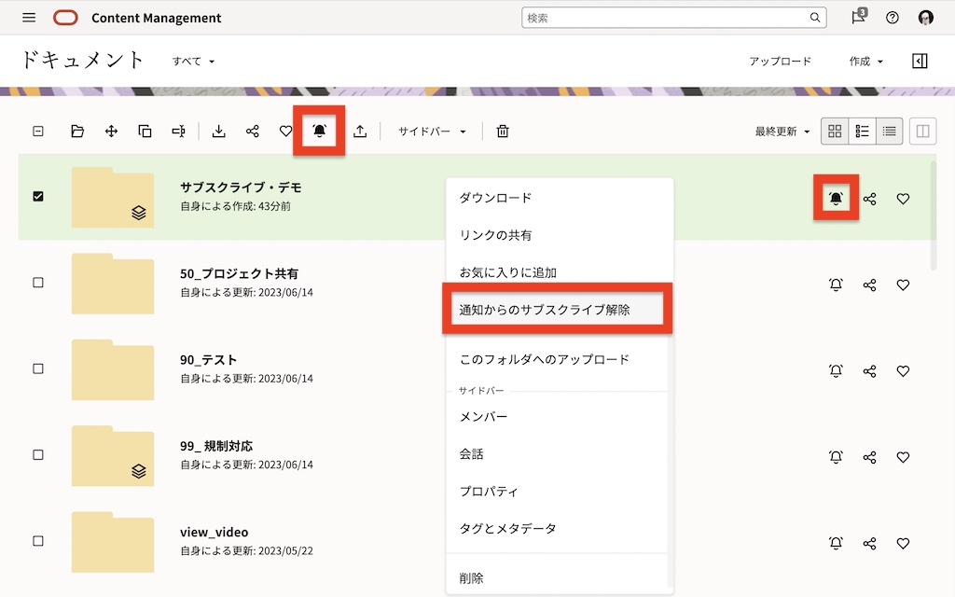Choose プロパティ in the context menu

coord(488,491)
